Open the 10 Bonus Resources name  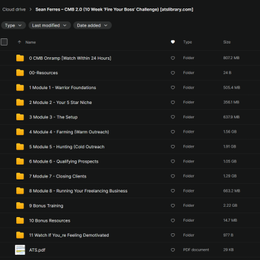tap(49, 220)
